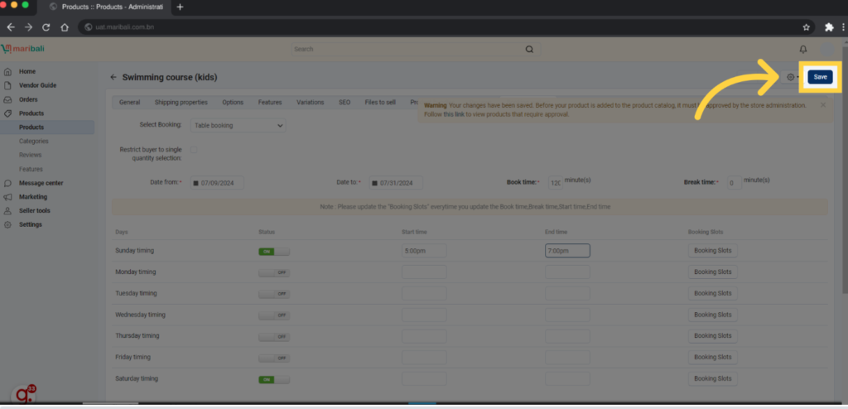Click the Monday Start time field
The height and width of the screenshot is (409, 848).
point(423,272)
